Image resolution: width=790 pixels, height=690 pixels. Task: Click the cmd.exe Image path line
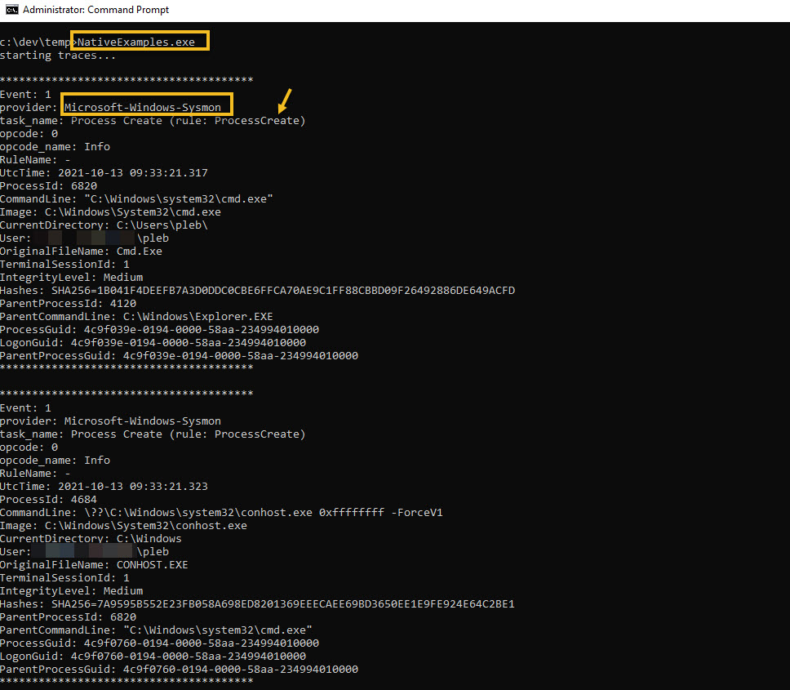[x=110, y=212]
